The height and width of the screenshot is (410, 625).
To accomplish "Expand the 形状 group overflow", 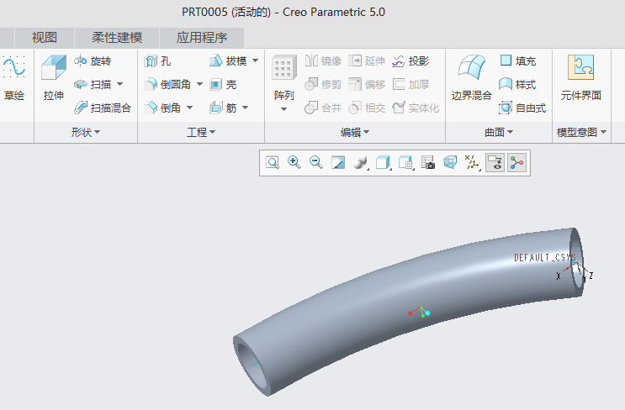I will [x=86, y=132].
